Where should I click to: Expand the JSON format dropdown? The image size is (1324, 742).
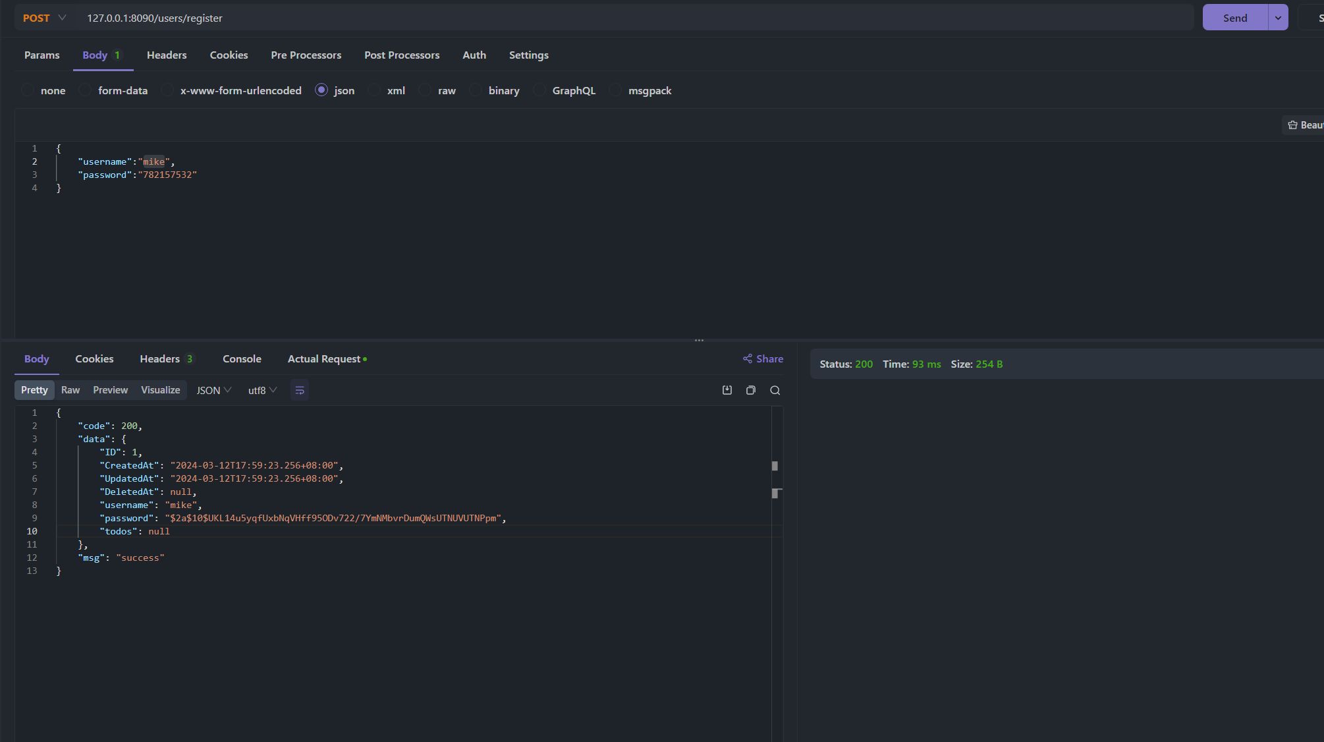tap(214, 390)
